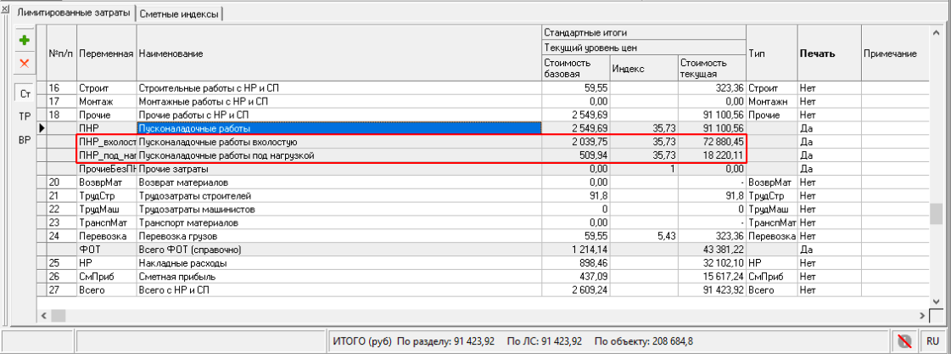This screenshot has width=951, height=354.
Task: Click the horizontal scrollbar left arrow
Action: click(x=43, y=316)
